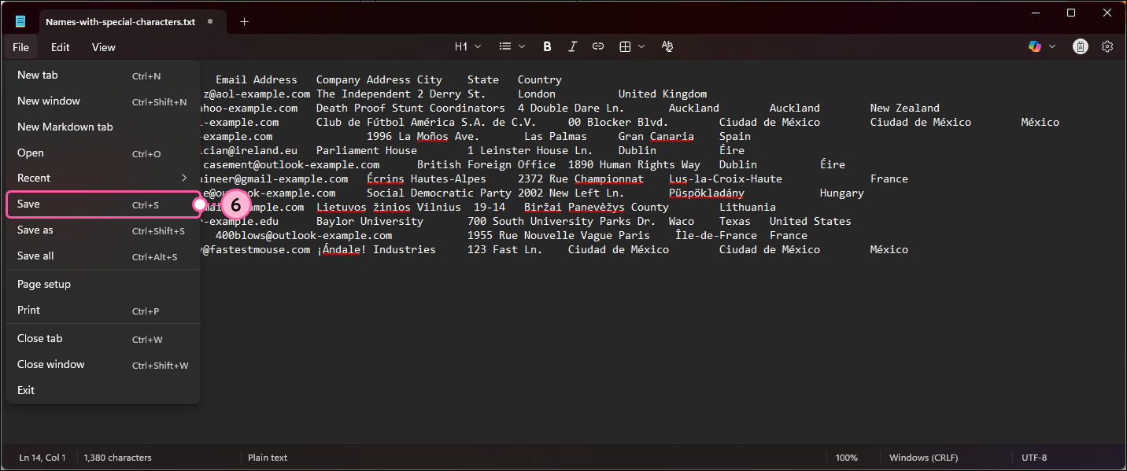Open the list style dropdown arrow
This screenshot has height=471, width=1127.
click(x=520, y=46)
